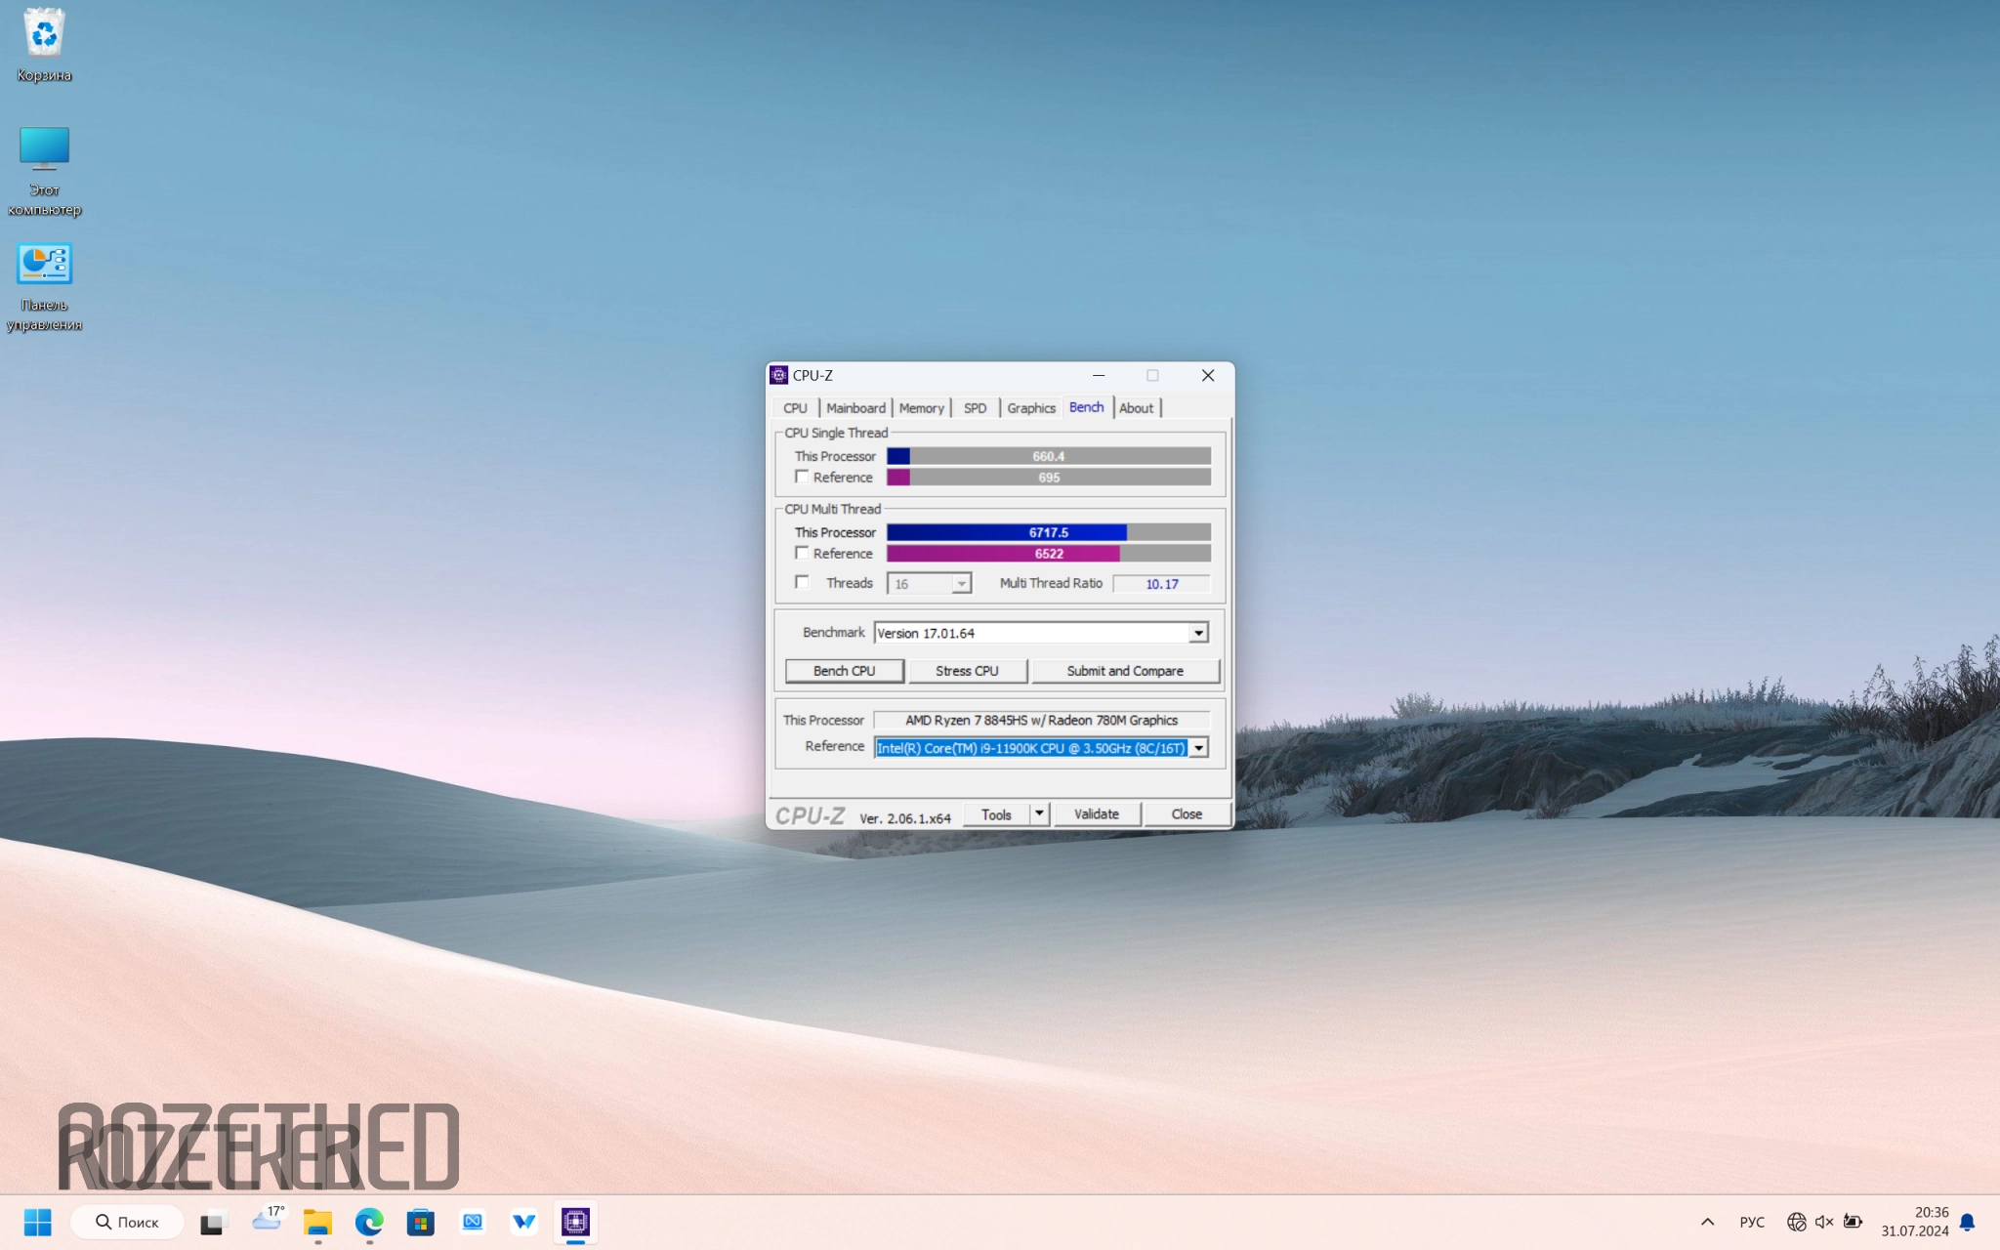Switch to the Memory tab
2000x1250 pixels.
(x=921, y=408)
